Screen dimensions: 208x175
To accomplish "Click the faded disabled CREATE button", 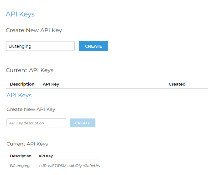I will click(x=83, y=123).
